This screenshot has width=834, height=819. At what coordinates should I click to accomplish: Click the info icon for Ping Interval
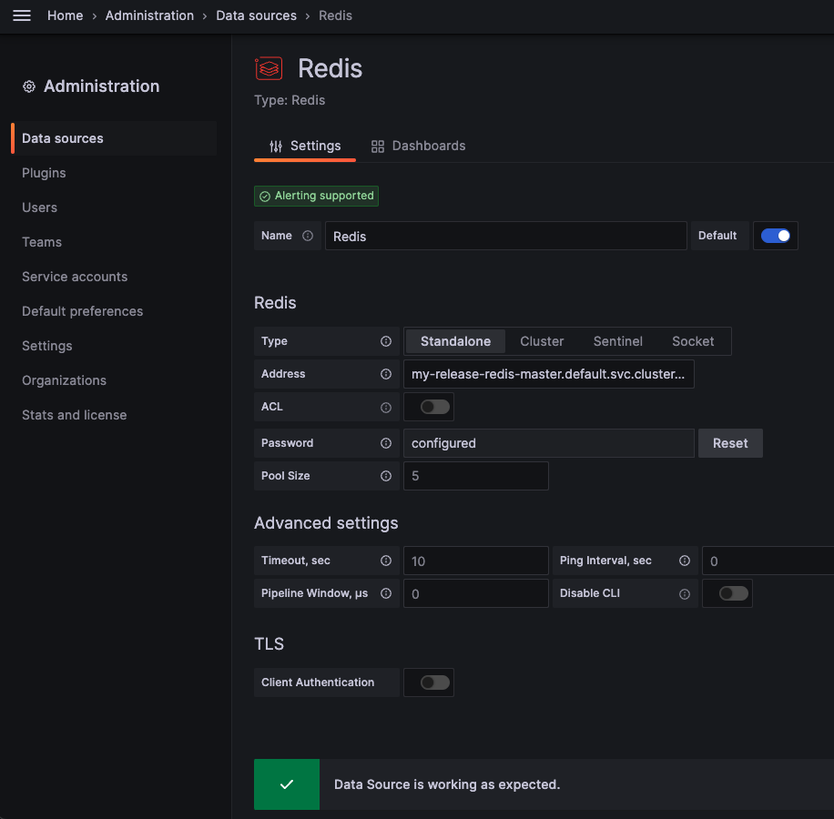[x=685, y=561]
